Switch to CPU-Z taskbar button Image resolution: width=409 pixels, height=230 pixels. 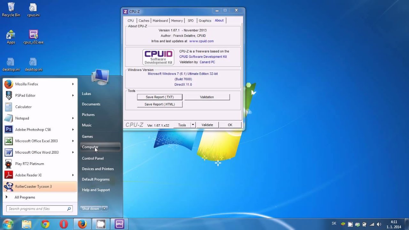pos(119,224)
